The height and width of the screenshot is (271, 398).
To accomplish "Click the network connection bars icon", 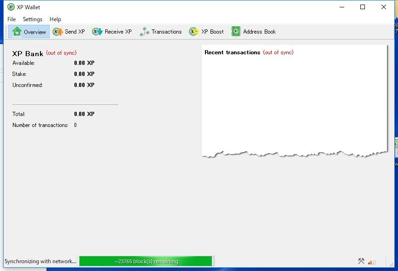I will 372,261.
